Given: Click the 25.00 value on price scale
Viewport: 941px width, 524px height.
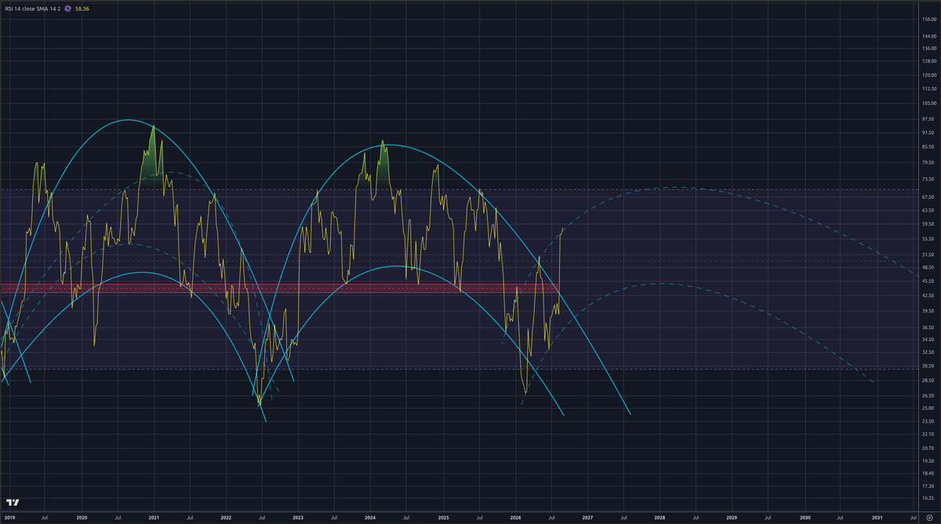Looking at the screenshot, I should tap(930, 408).
